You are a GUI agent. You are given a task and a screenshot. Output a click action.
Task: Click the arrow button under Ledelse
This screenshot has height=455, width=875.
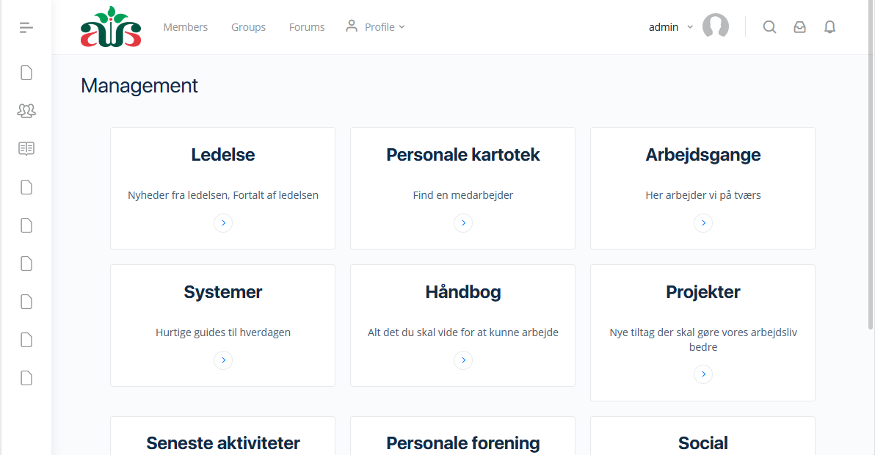pos(223,222)
